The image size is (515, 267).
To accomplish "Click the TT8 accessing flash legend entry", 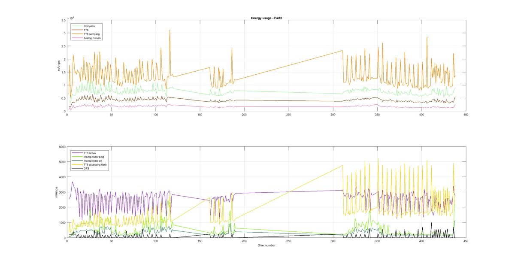I will 94,164.
